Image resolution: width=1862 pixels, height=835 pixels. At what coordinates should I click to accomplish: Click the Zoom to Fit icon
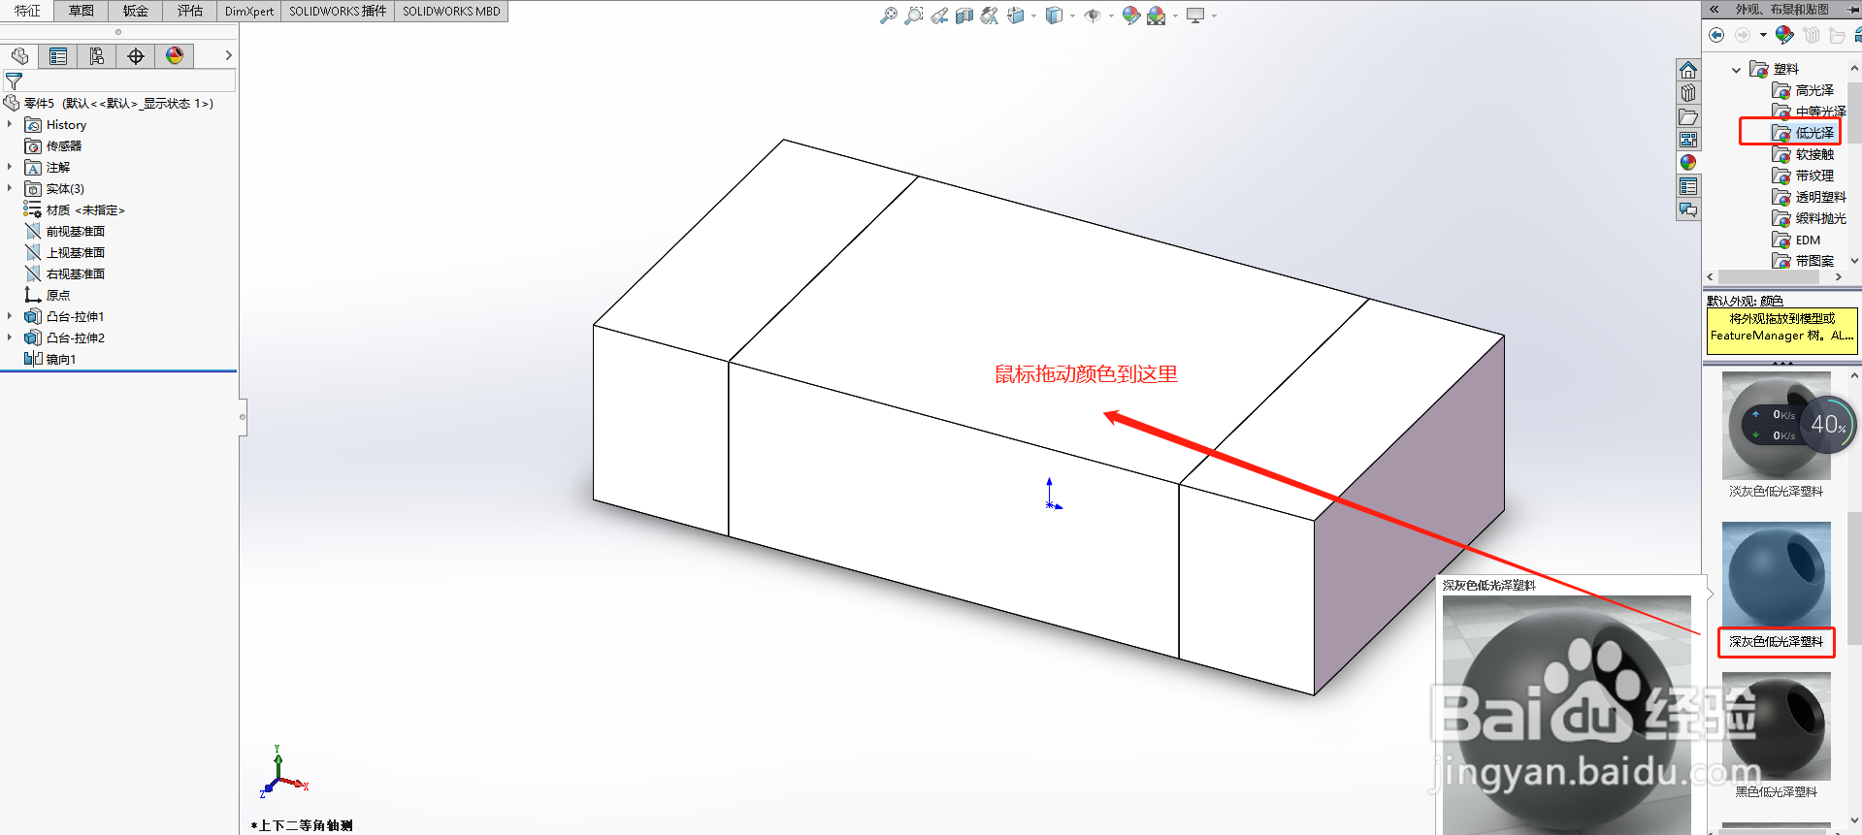tap(888, 16)
